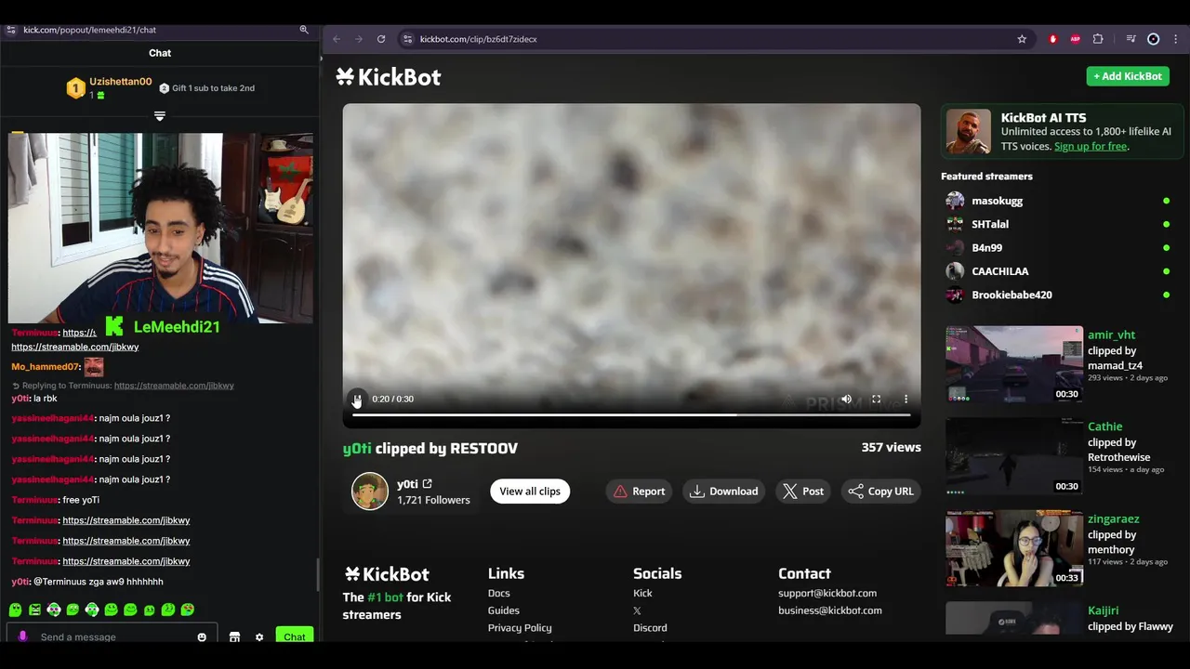Enter fullscreen in the video player
Image resolution: width=1190 pixels, height=669 pixels.
tap(876, 399)
